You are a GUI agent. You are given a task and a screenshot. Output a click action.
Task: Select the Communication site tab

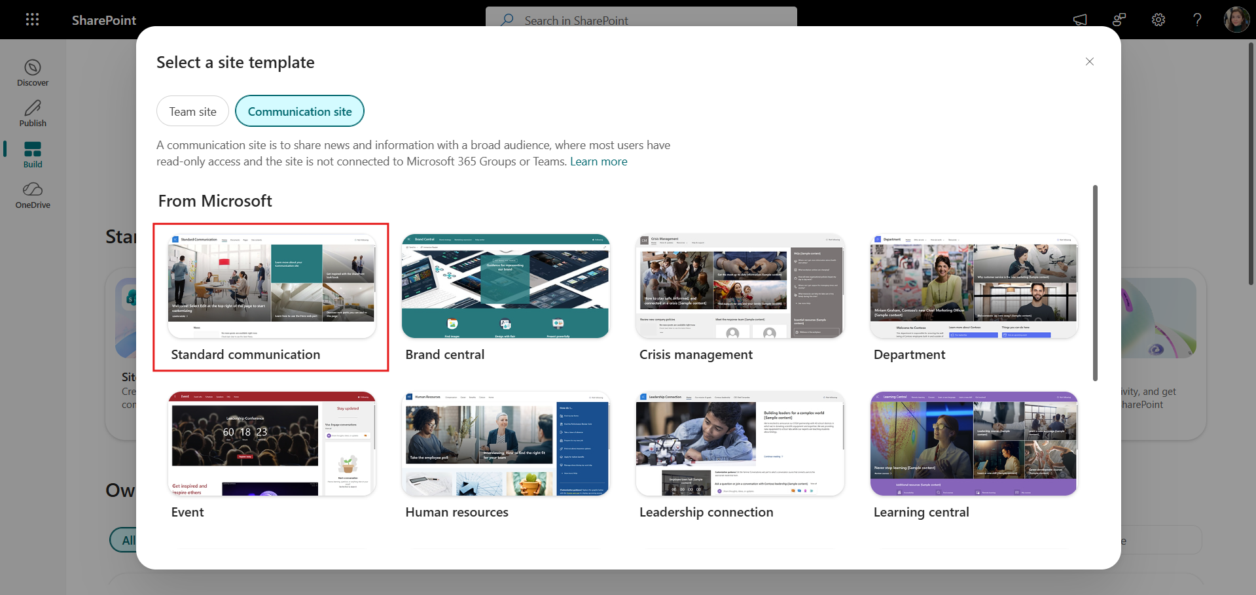[300, 111]
